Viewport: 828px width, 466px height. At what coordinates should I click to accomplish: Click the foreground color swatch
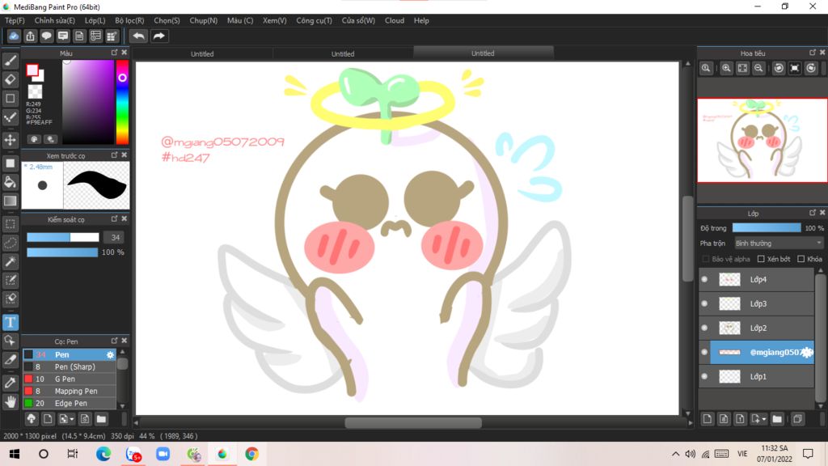click(32, 70)
